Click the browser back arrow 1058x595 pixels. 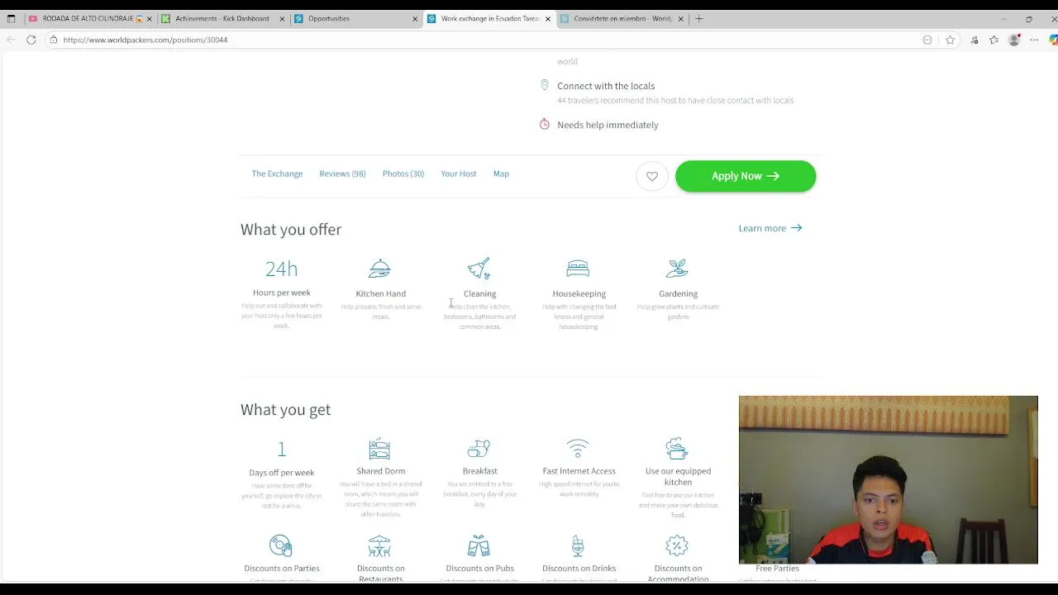(11, 40)
